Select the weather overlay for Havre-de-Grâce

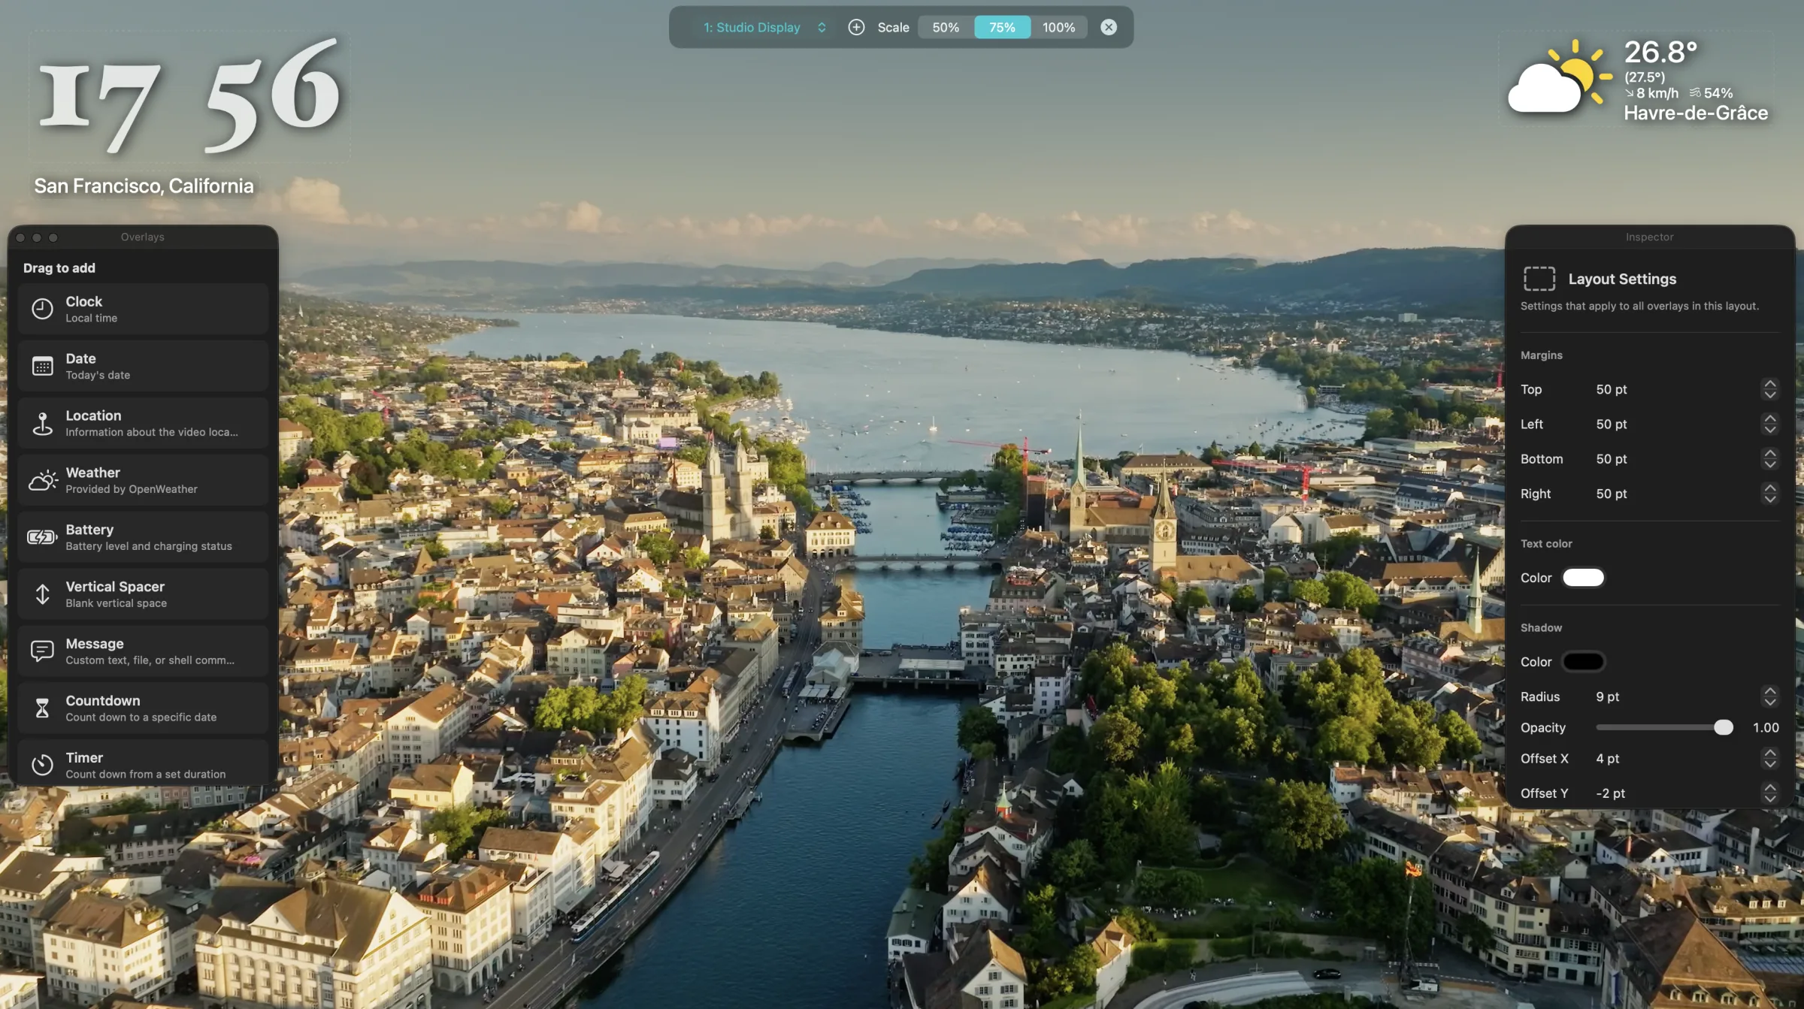[1640, 81]
